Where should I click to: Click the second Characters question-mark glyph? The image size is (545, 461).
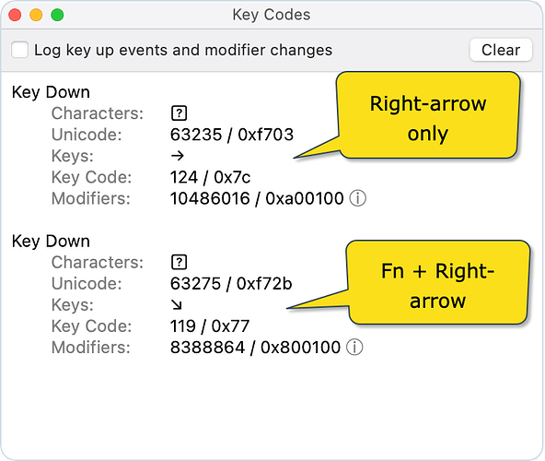pyautogui.click(x=179, y=262)
